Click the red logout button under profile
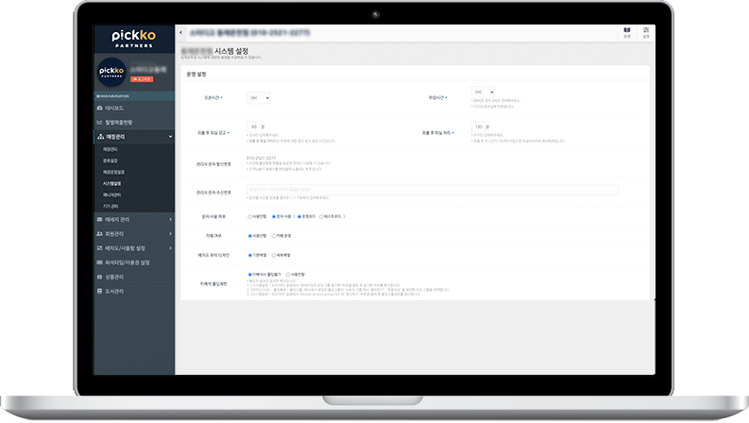The height and width of the screenshot is (423, 749). (x=143, y=79)
